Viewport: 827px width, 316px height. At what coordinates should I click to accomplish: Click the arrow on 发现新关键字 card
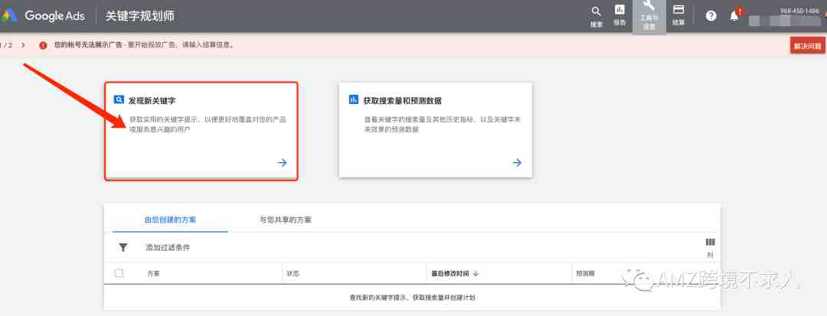point(282,163)
